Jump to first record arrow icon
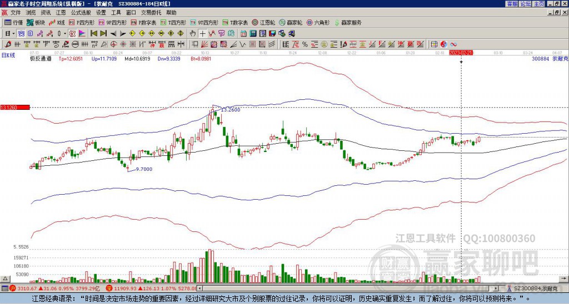569x304 pixels. coord(93,33)
